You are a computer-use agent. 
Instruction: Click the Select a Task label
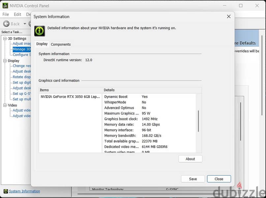(12, 32)
